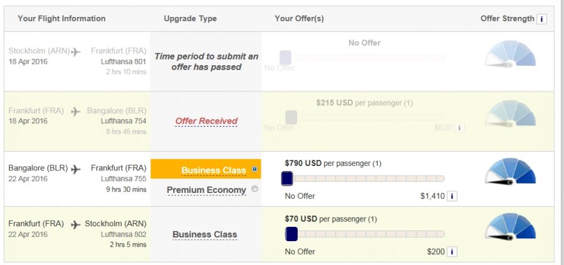Screen dimensions: 564x265
Task: Select the Business Class radio button
Action: (x=254, y=169)
